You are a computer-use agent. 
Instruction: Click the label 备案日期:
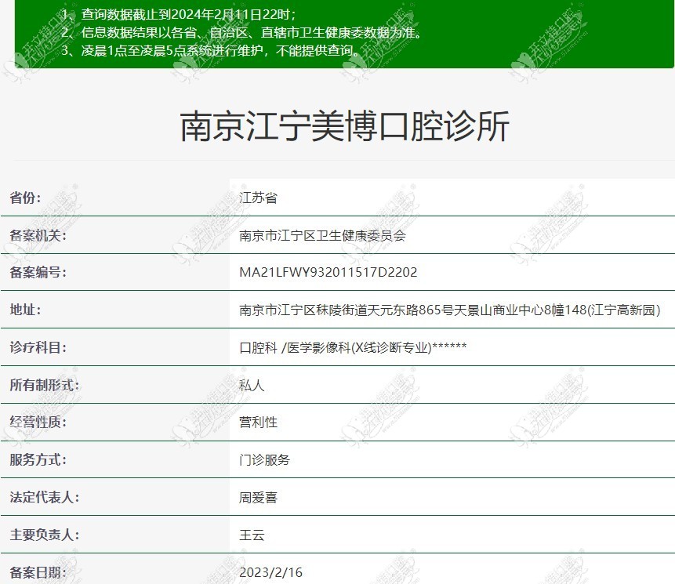[x=38, y=572]
